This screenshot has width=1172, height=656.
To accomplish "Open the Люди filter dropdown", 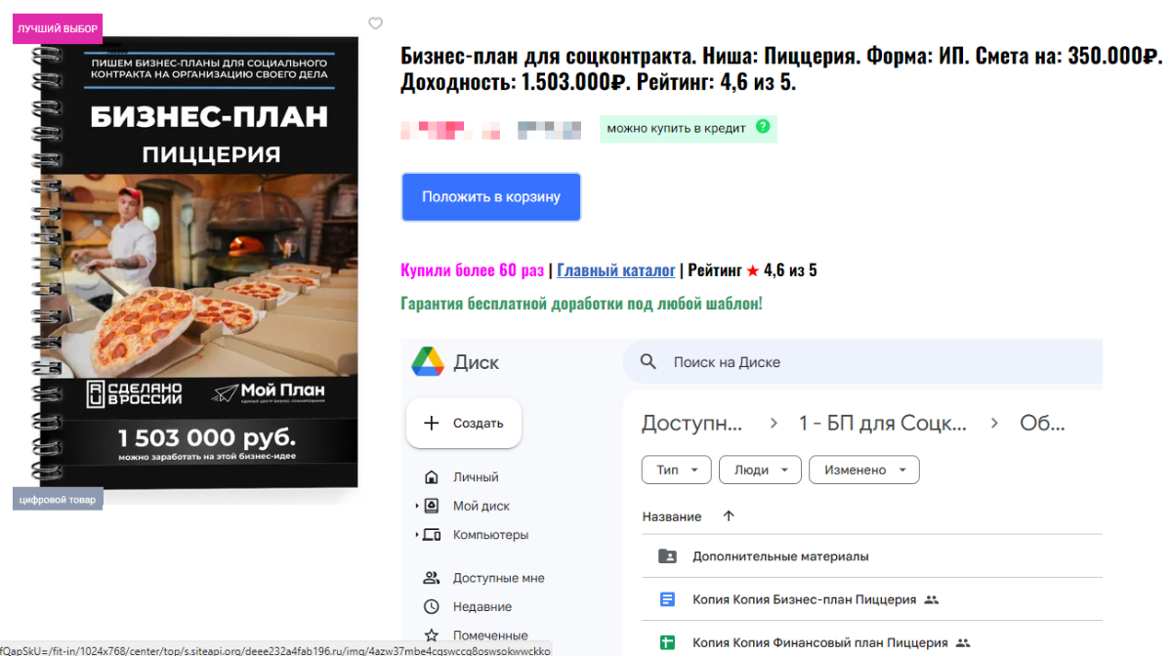I will click(760, 470).
